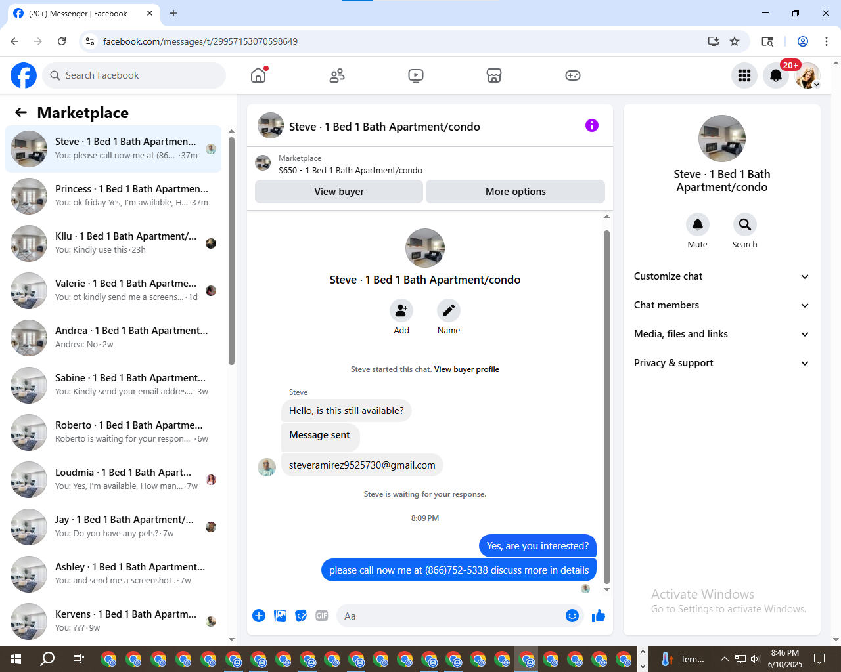Screen dimensions: 841x672
Task: Attach a file image icon
Action: (x=280, y=616)
